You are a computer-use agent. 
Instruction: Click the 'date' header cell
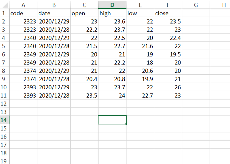coord(54,13)
